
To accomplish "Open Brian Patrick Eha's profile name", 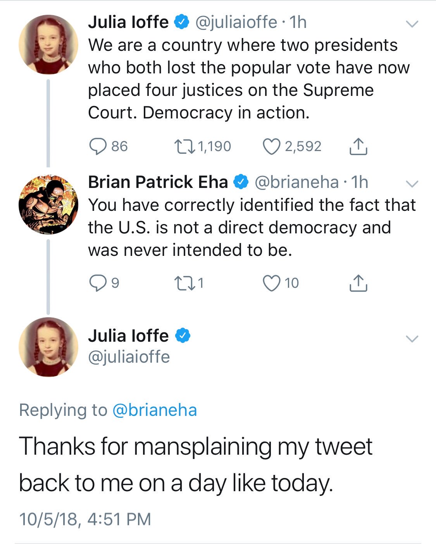I will click(158, 182).
